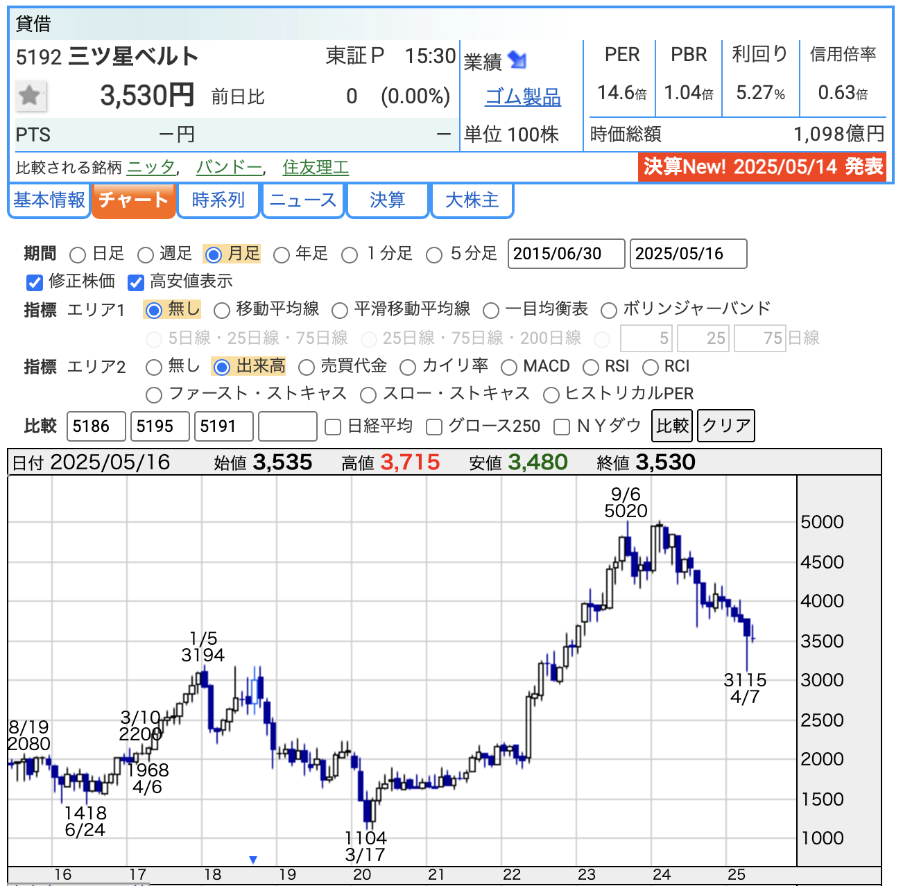
Task: Select 無し for エリア2 indicator
Action: click(x=154, y=367)
